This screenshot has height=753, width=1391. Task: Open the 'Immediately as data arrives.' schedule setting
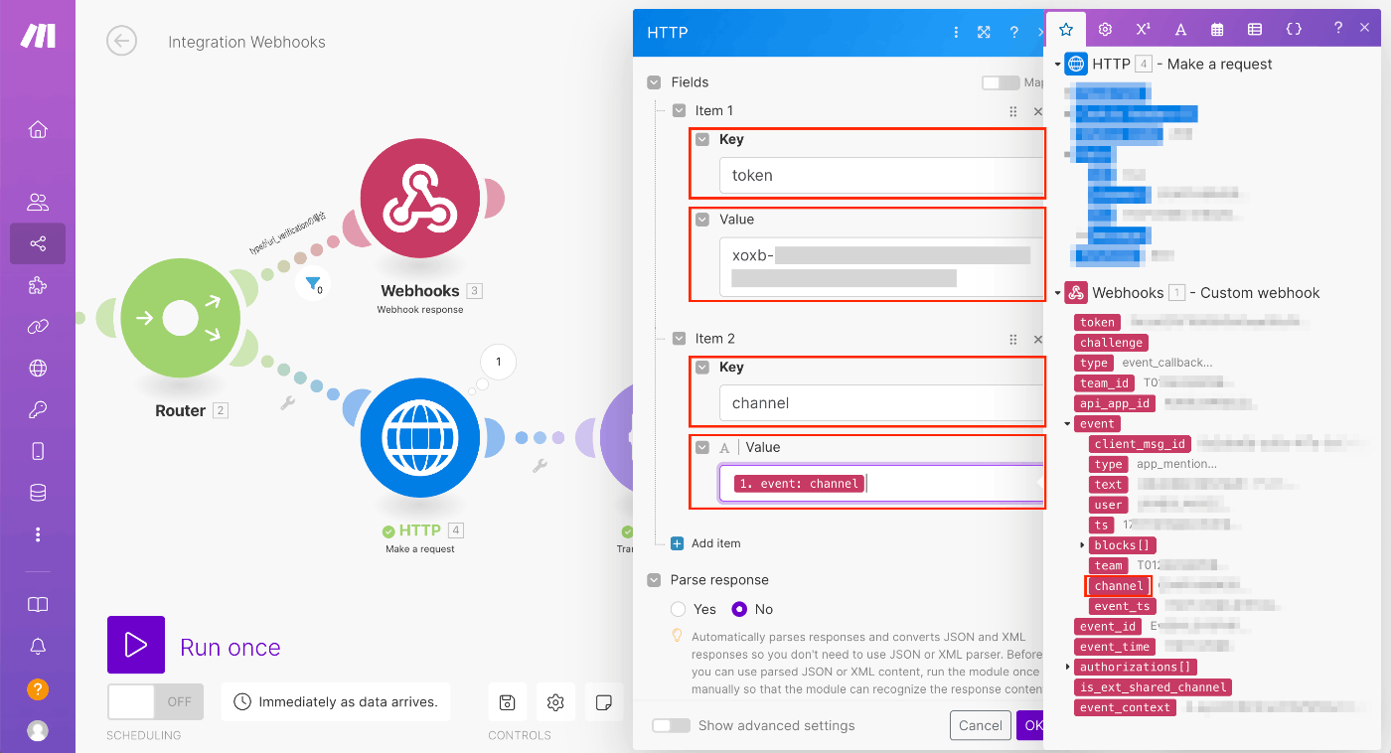(336, 701)
